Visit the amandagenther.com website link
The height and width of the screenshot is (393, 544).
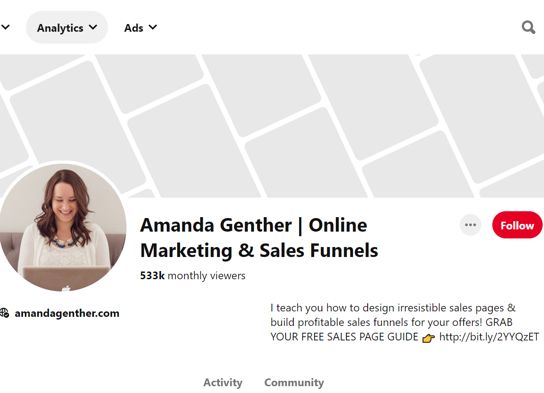click(67, 313)
